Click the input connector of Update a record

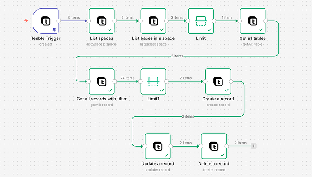[x=145, y=146]
